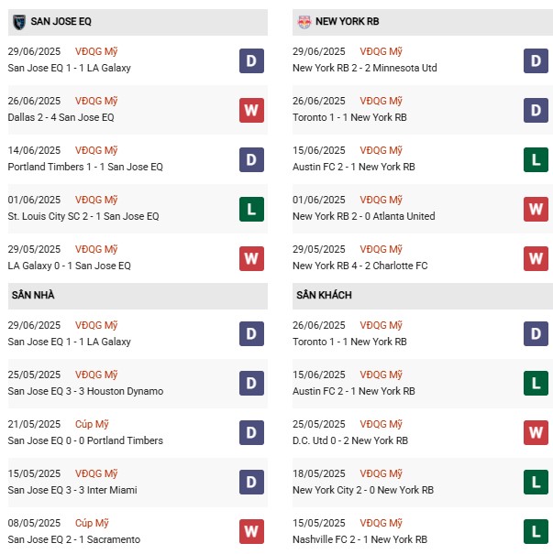Open the SÂN KHÁCH away section header
This screenshot has width=553, height=554.
[x=324, y=295]
